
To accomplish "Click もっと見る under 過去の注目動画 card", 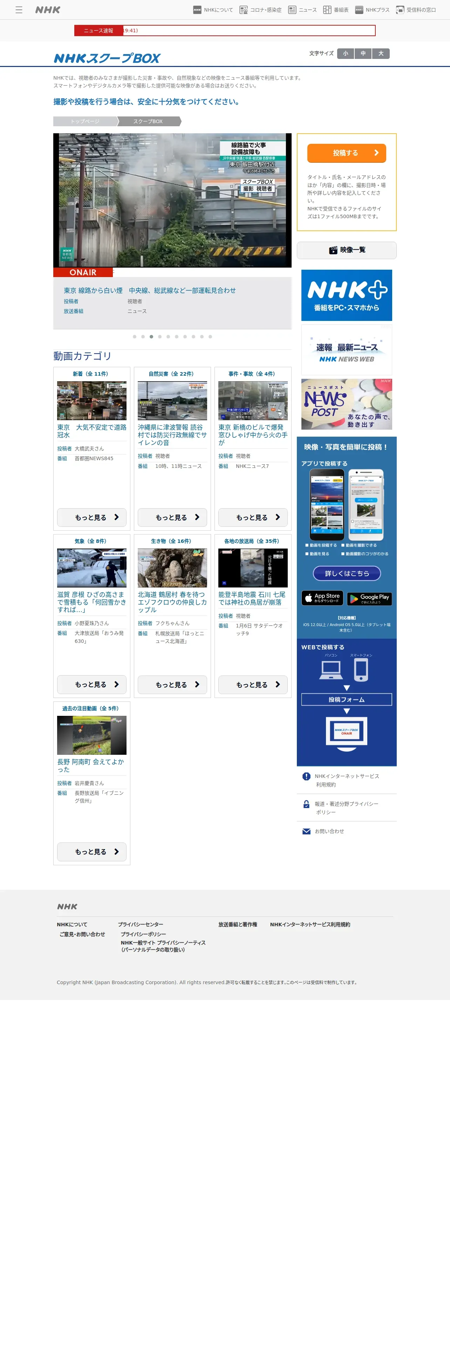I will [x=92, y=852].
